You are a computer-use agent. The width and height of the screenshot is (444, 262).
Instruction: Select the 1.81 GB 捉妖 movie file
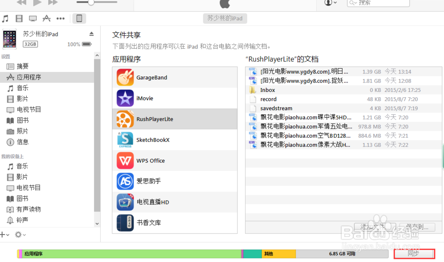344,81
